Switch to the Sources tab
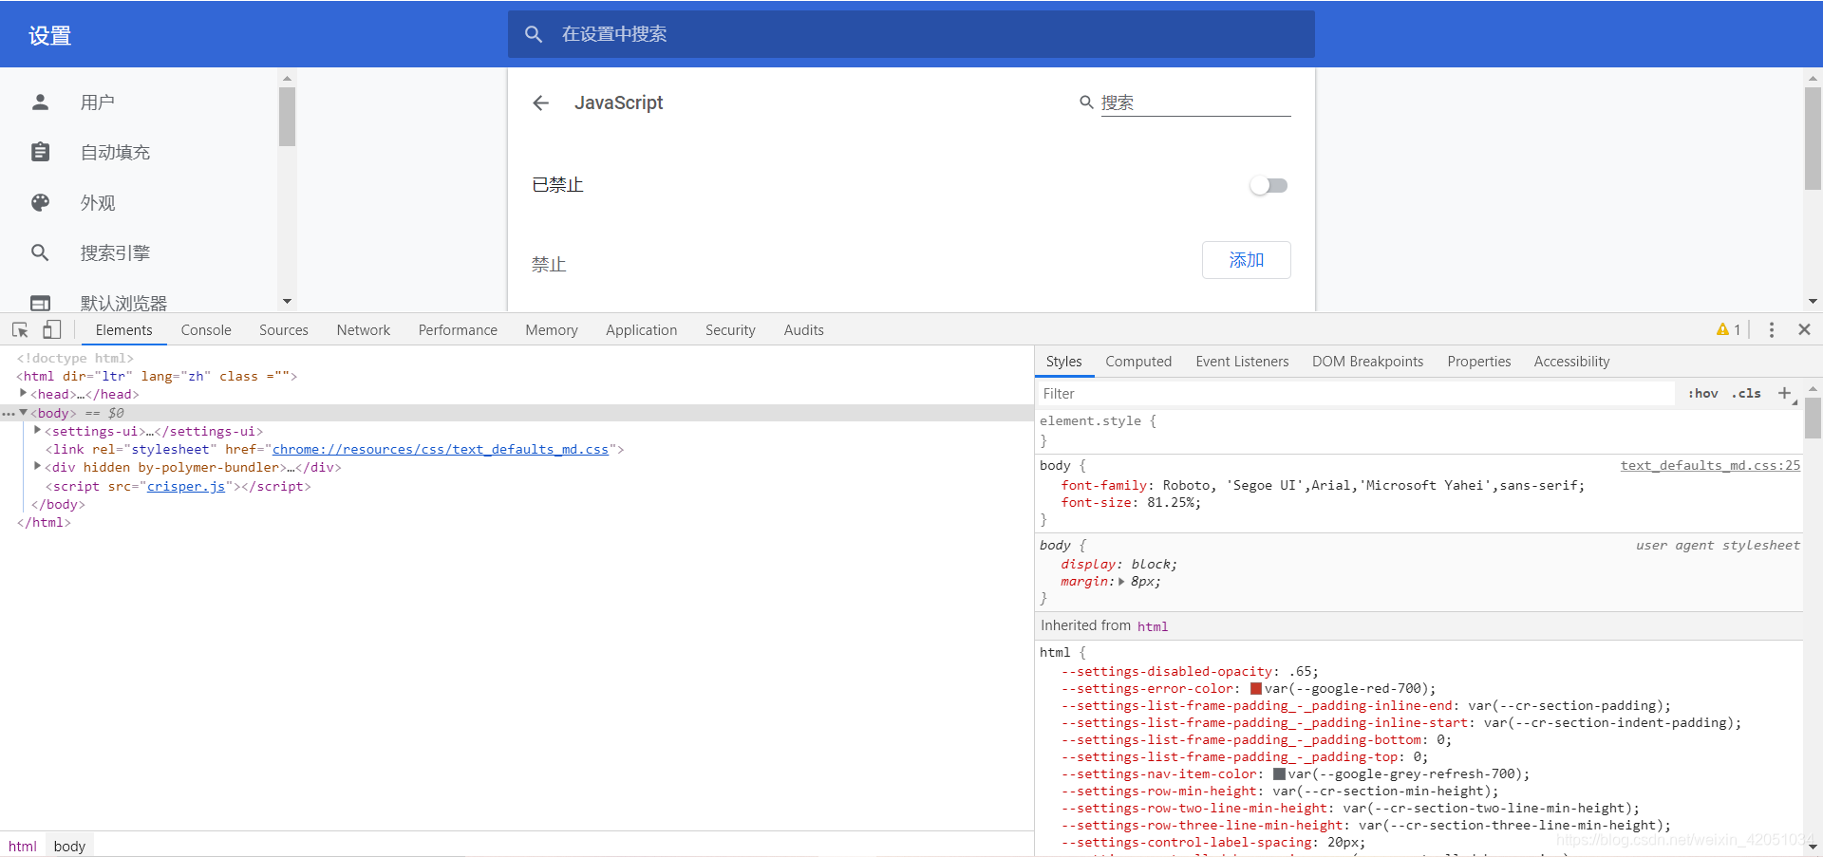 [284, 329]
